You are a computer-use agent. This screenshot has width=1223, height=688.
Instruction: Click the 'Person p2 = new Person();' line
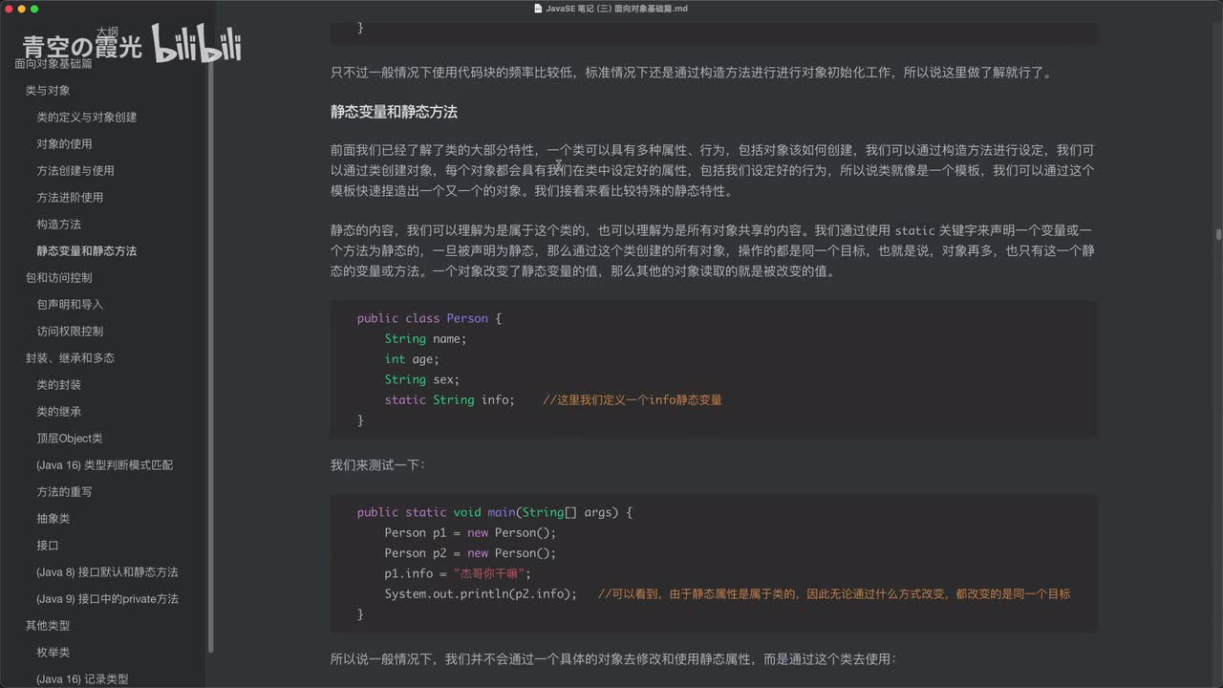pos(470,553)
